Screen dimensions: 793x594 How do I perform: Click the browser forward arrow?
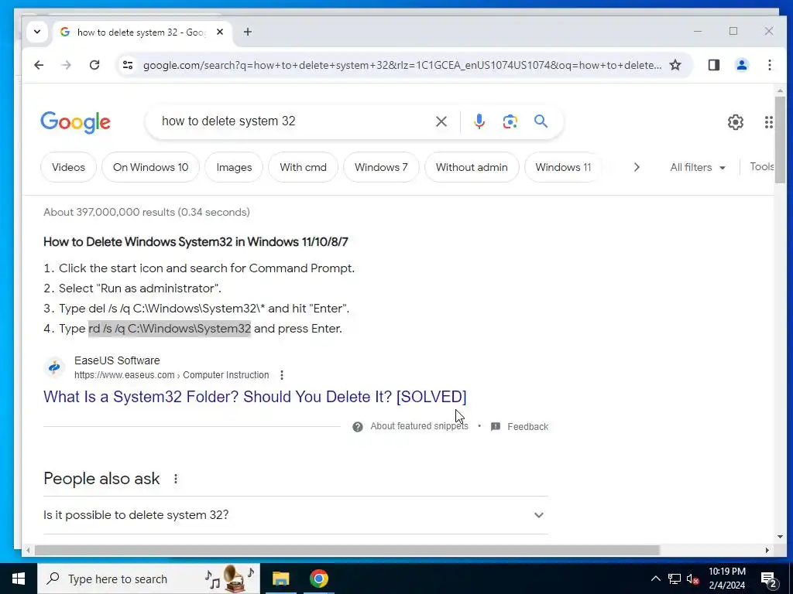click(67, 65)
